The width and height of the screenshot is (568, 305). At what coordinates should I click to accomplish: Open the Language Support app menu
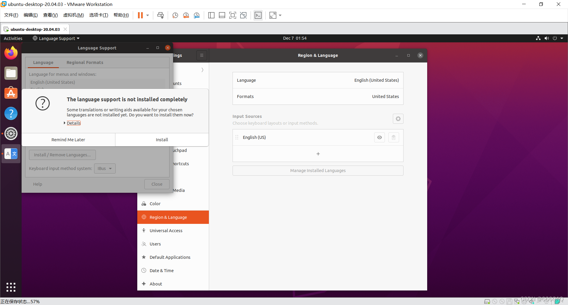pyautogui.click(x=56, y=38)
